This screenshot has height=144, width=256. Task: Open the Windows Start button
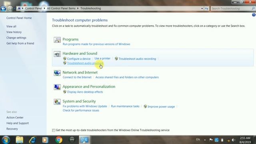coord(6,140)
